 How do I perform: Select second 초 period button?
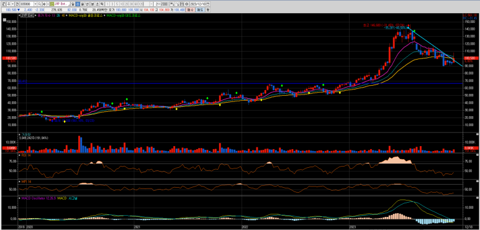coord(97,4)
